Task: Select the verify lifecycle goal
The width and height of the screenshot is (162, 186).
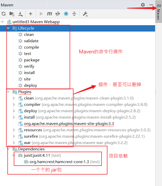Action: [x=29, y=66]
